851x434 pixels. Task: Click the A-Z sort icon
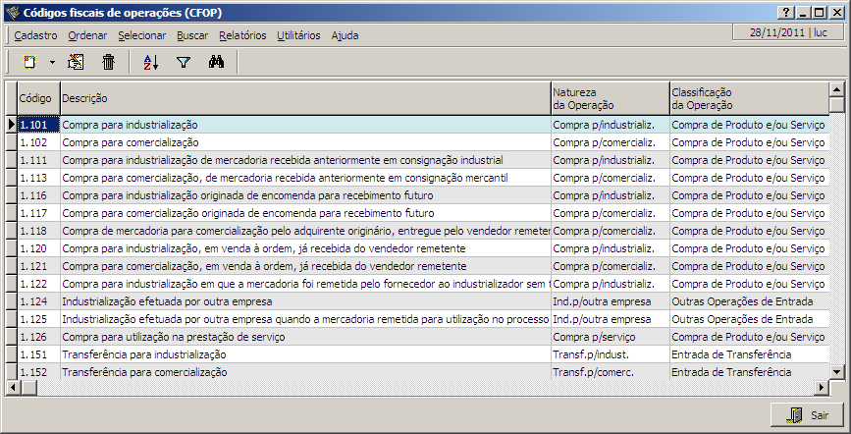[x=150, y=62]
